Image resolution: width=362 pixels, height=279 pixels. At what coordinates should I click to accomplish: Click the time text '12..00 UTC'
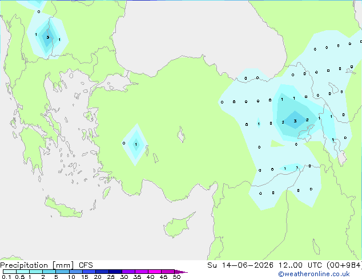coord(300,265)
